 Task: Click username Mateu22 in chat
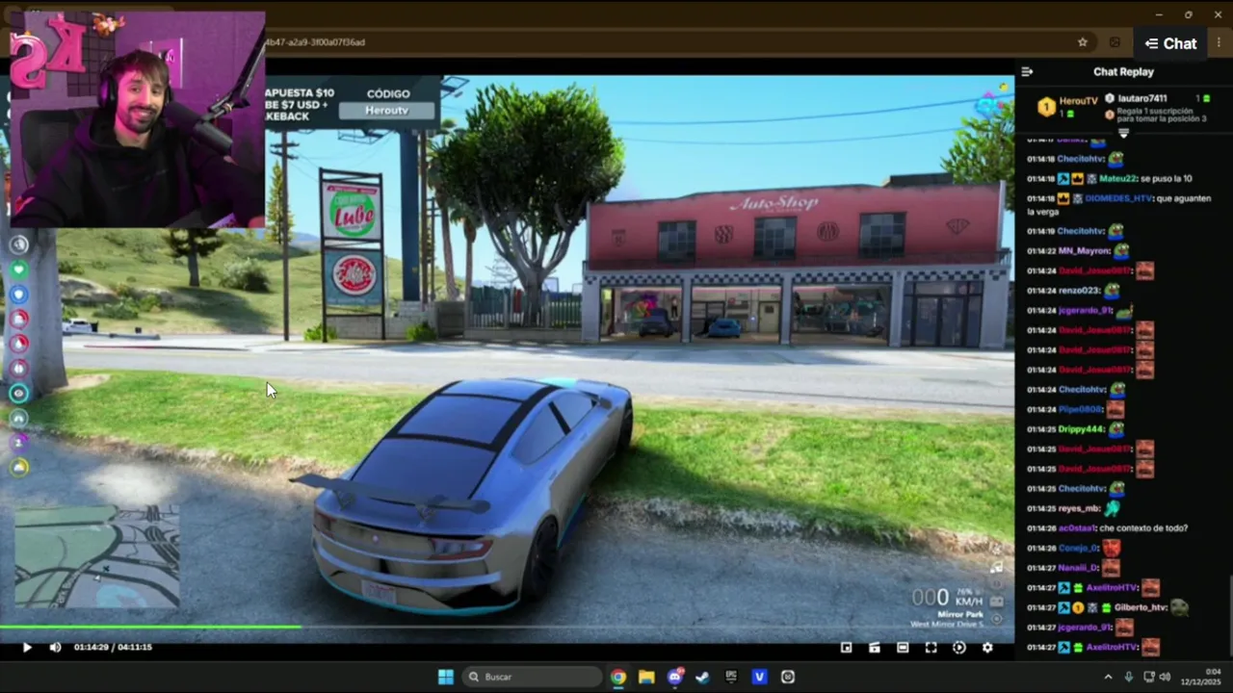(x=1117, y=179)
